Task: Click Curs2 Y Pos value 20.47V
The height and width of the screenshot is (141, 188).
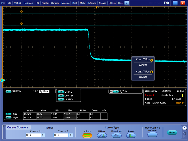Action: [x=143, y=77]
